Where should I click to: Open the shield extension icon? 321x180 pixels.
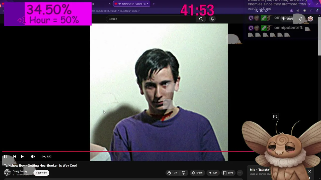(x=304, y=11)
